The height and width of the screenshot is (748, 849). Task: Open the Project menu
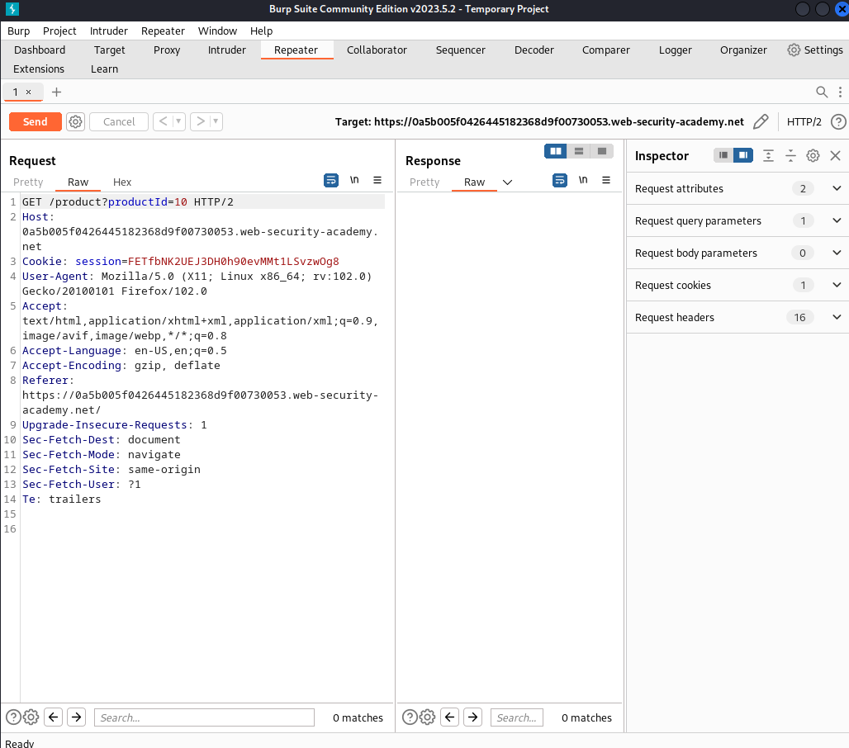click(59, 31)
